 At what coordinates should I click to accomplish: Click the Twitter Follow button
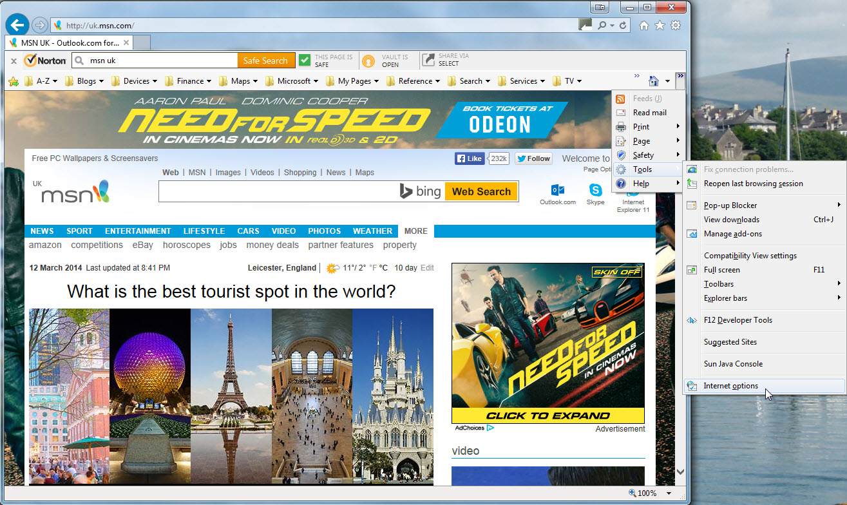(x=534, y=158)
